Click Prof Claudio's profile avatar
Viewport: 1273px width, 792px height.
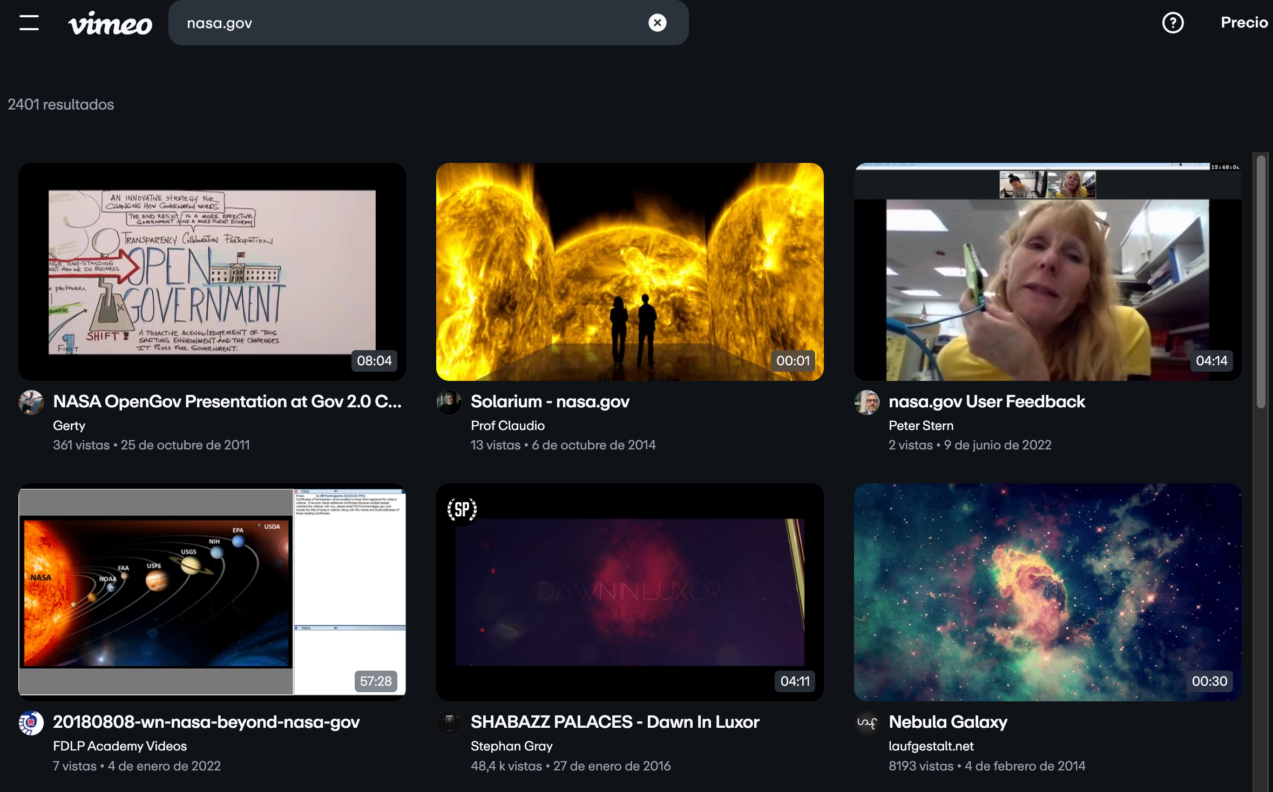pos(449,402)
